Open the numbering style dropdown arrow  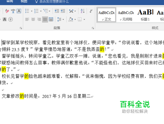pos(41,11)
